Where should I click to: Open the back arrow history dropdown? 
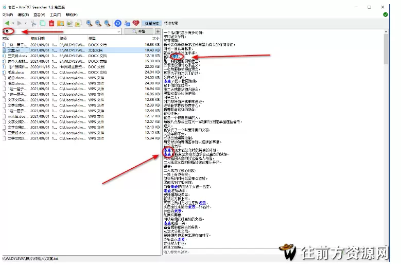tap(13, 23)
